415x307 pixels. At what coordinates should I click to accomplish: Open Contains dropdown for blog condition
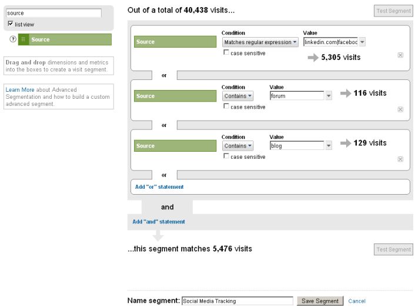click(x=237, y=146)
